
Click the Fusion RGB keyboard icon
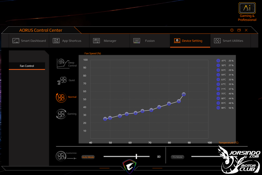coord(137,41)
